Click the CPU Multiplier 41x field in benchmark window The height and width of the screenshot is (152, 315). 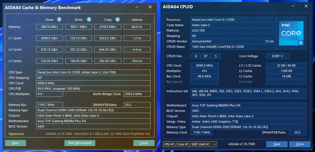coord(49,94)
